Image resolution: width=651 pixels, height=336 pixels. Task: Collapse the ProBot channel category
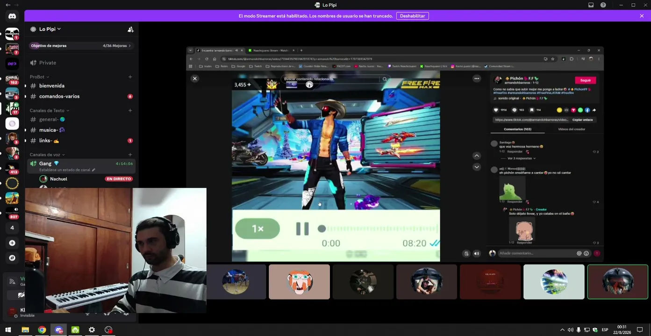(x=39, y=77)
